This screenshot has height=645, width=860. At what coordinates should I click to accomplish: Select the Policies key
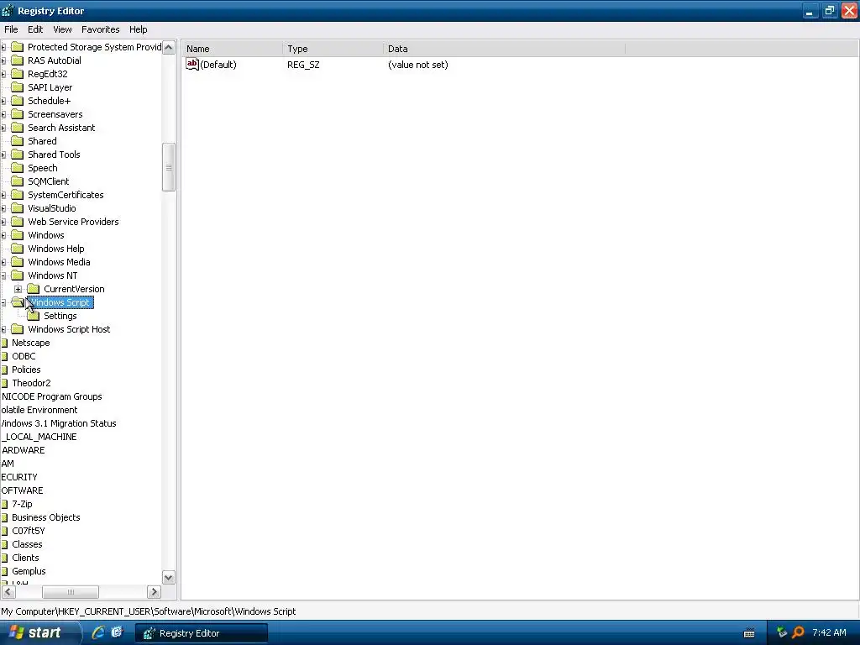pos(26,370)
